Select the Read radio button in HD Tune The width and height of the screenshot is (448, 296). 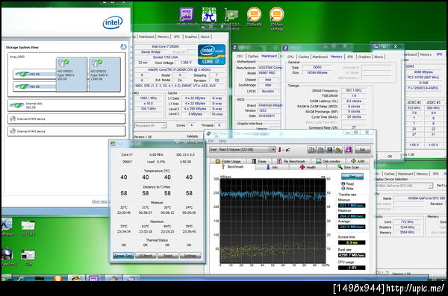(343, 184)
